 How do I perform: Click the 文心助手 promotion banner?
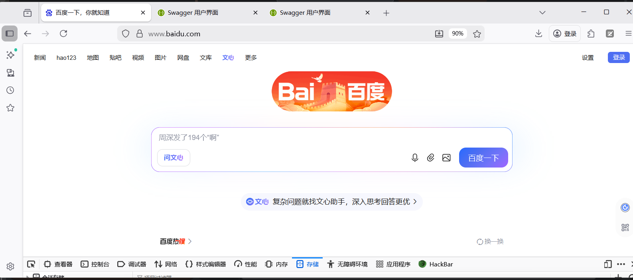click(331, 202)
